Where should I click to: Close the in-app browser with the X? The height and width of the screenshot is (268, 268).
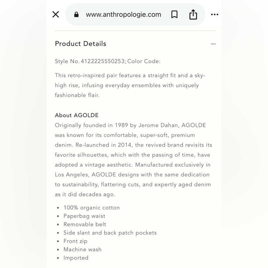[55, 14]
